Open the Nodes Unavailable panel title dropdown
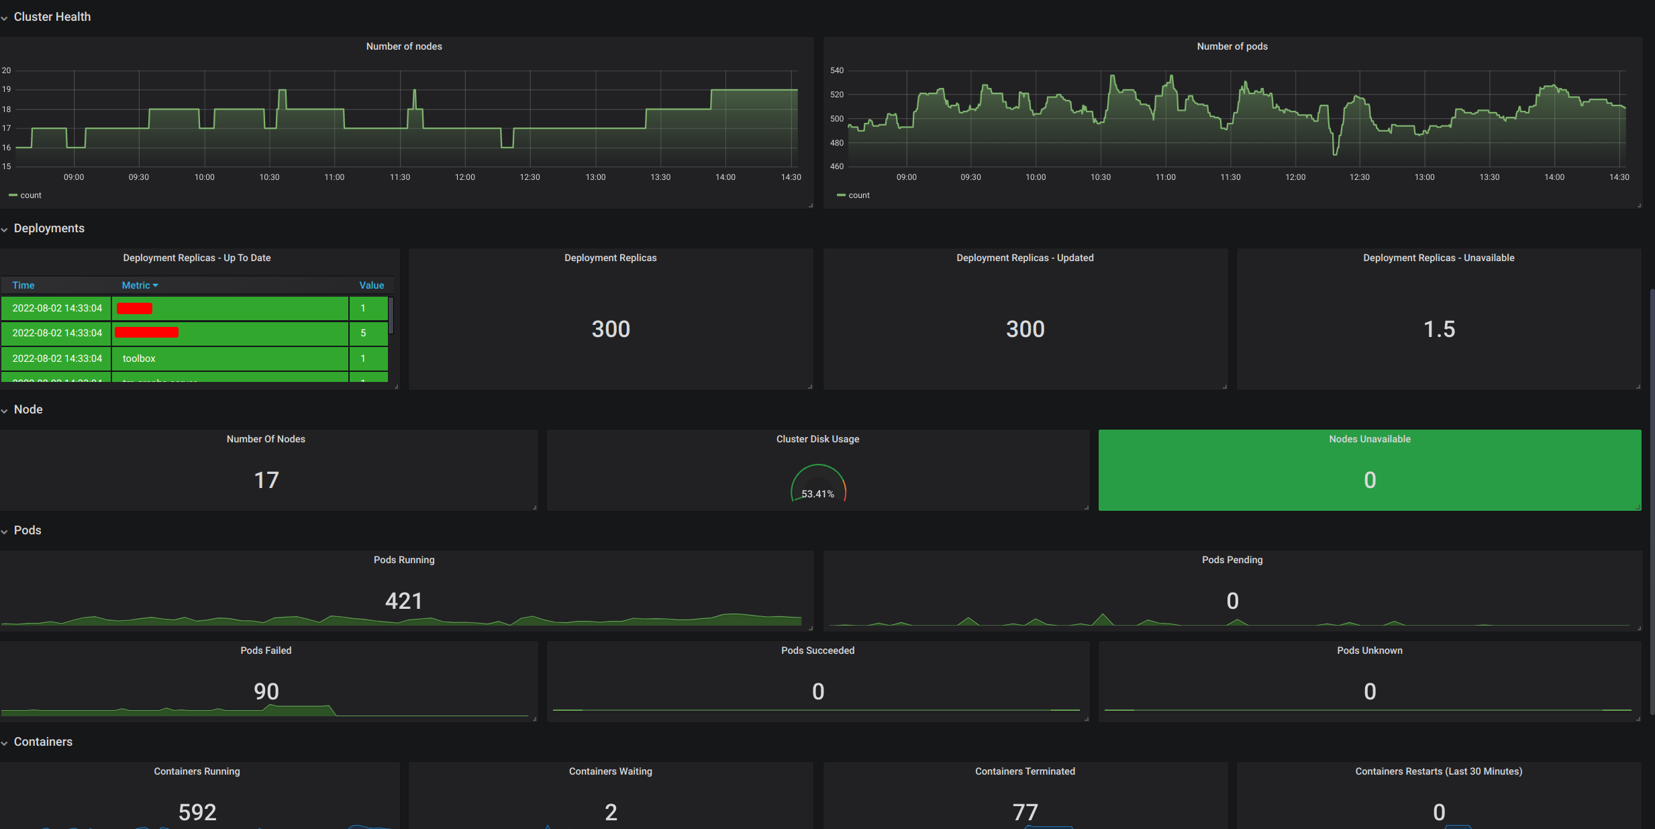This screenshot has width=1655, height=829. pos(1369,439)
